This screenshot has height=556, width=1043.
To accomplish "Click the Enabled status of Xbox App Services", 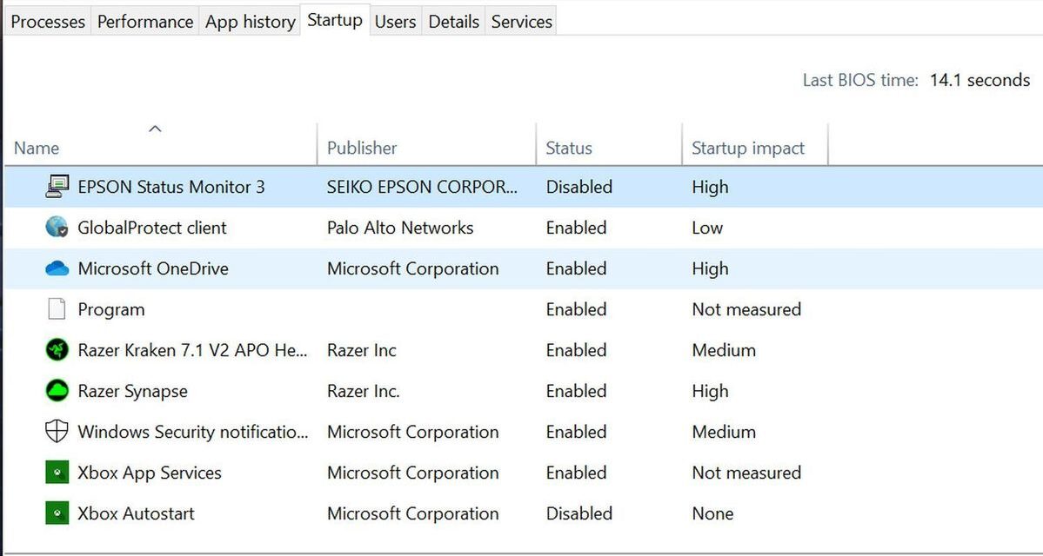I will tap(576, 473).
